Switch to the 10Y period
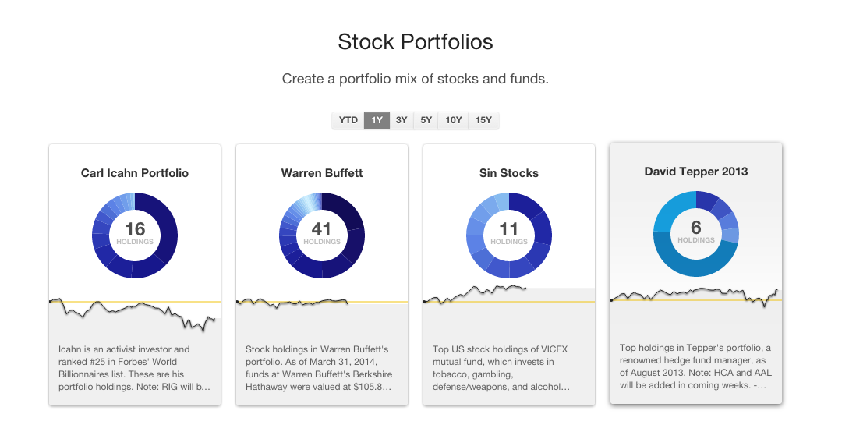This screenshot has width=849, height=439. (x=453, y=120)
